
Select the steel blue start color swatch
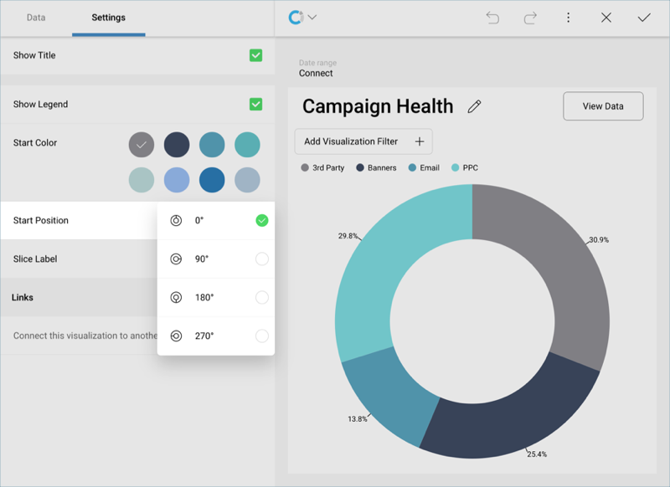[x=212, y=145]
